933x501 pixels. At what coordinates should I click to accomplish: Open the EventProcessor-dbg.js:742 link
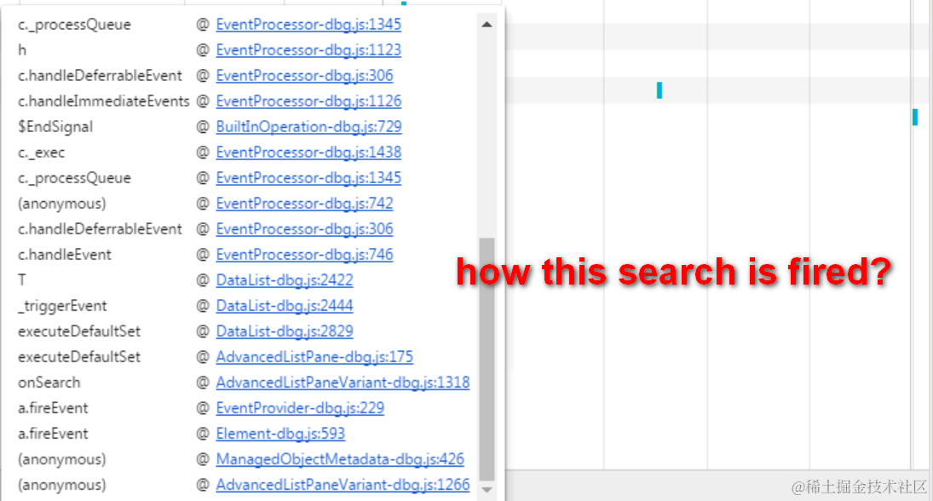pos(305,204)
